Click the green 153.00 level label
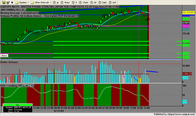The image size is (196, 116). point(186,53)
